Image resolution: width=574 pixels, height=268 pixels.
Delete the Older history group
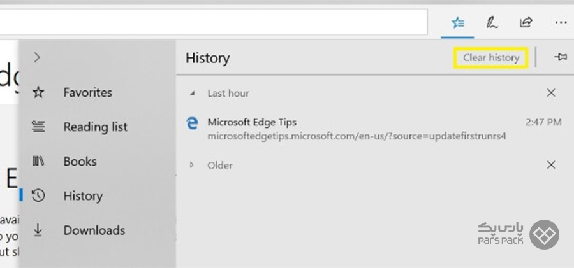(551, 165)
